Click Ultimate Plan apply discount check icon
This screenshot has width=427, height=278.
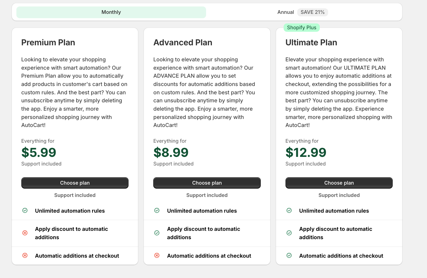point(289,233)
